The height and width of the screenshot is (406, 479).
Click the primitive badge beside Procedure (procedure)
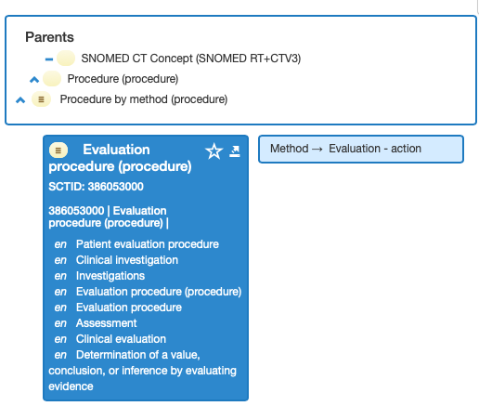click(x=52, y=79)
